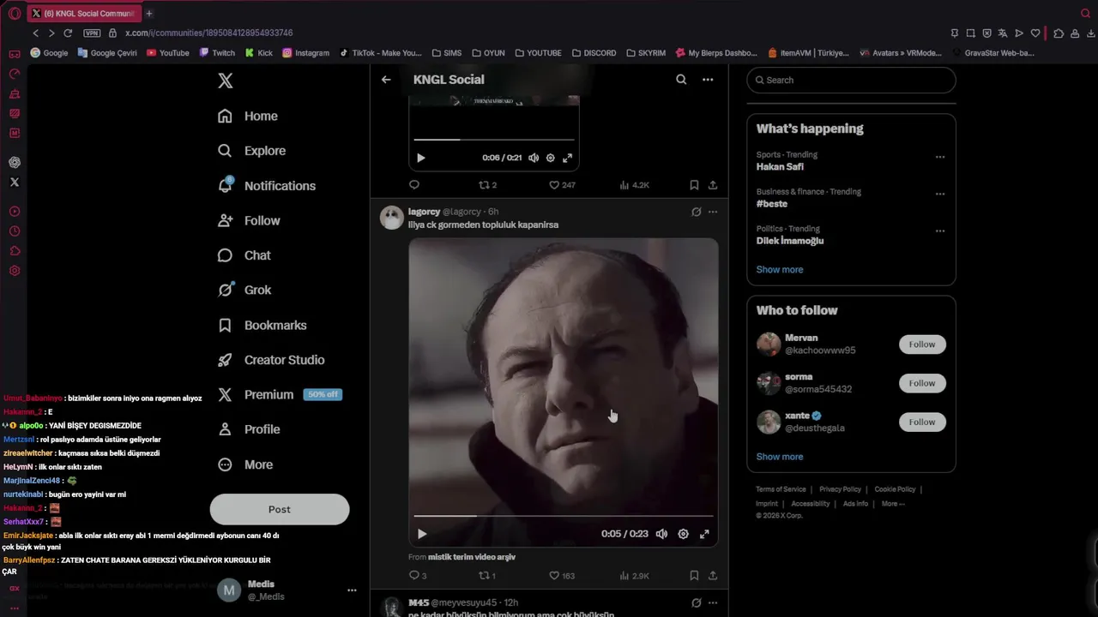Open more options on the M45 post

pyautogui.click(x=713, y=603)
